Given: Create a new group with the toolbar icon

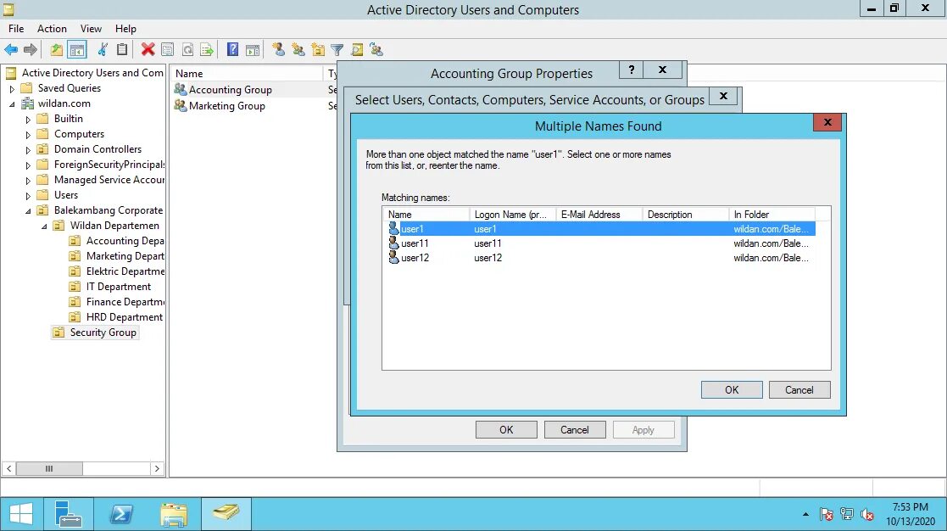Looking at the screenshot, I should point(298,49).
